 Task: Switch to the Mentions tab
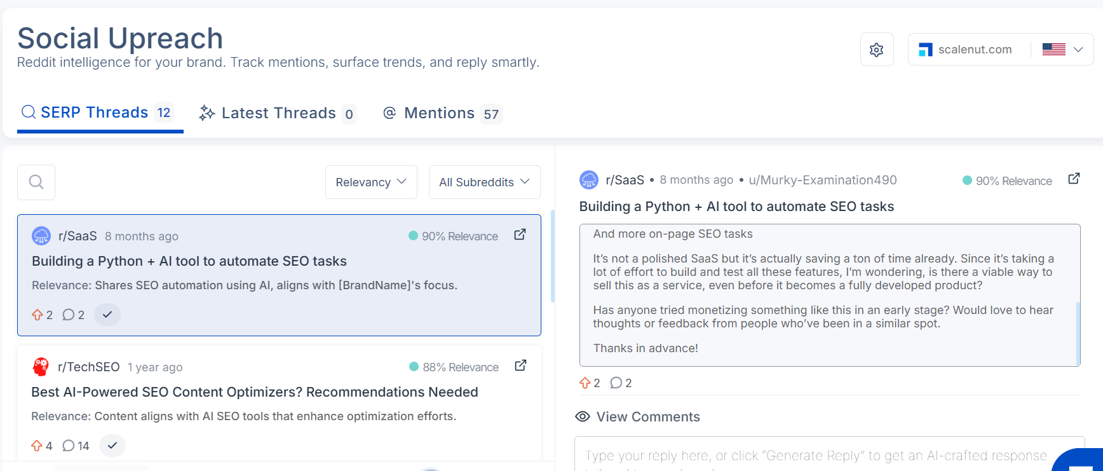442,113
